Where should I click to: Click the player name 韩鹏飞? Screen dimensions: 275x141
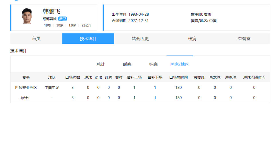(51, 11)
